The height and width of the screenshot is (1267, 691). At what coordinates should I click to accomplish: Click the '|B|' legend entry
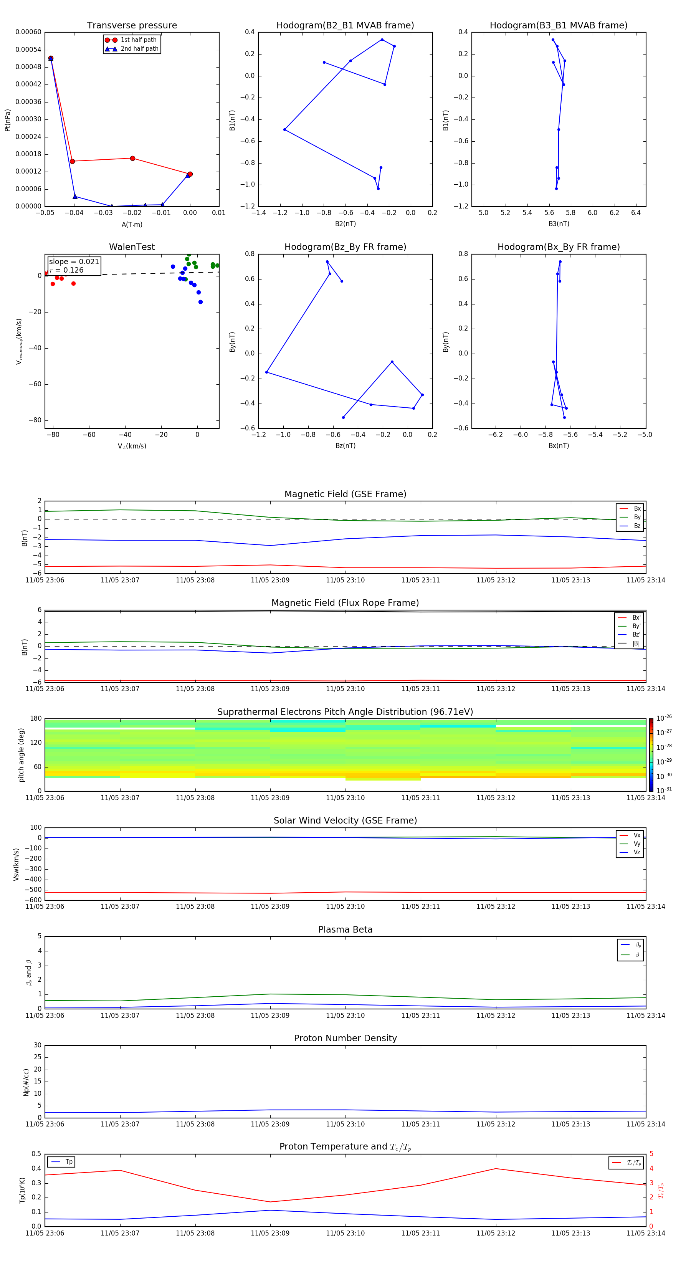point(630,643)
